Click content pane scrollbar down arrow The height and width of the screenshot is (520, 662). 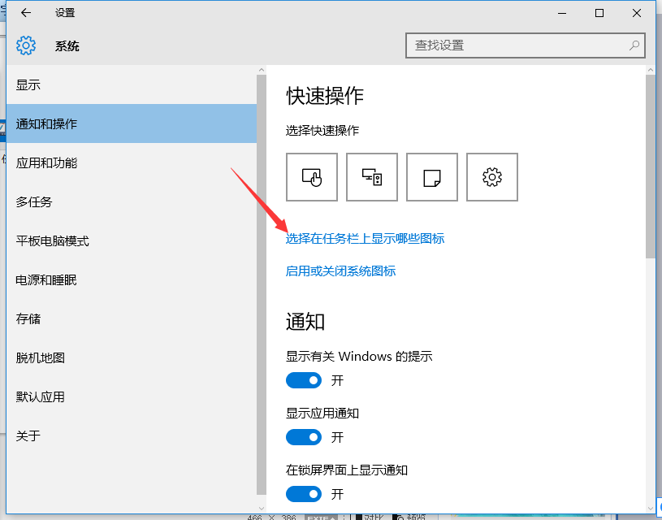[651, 508]
